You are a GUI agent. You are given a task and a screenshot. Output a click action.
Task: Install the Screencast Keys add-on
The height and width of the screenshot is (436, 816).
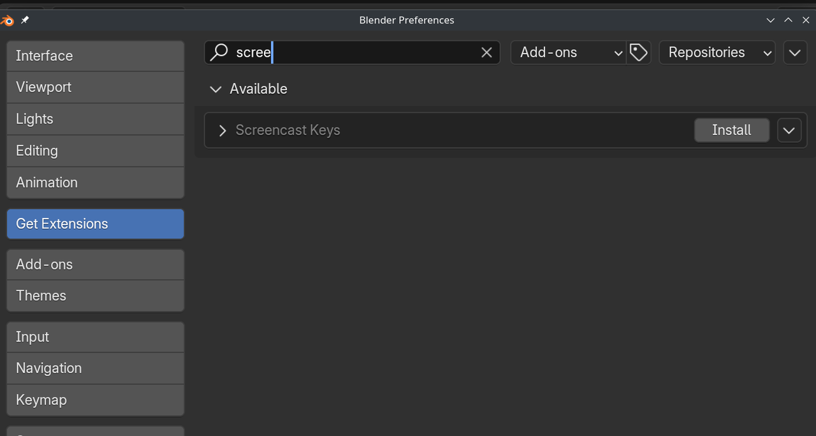pos(731,131)
